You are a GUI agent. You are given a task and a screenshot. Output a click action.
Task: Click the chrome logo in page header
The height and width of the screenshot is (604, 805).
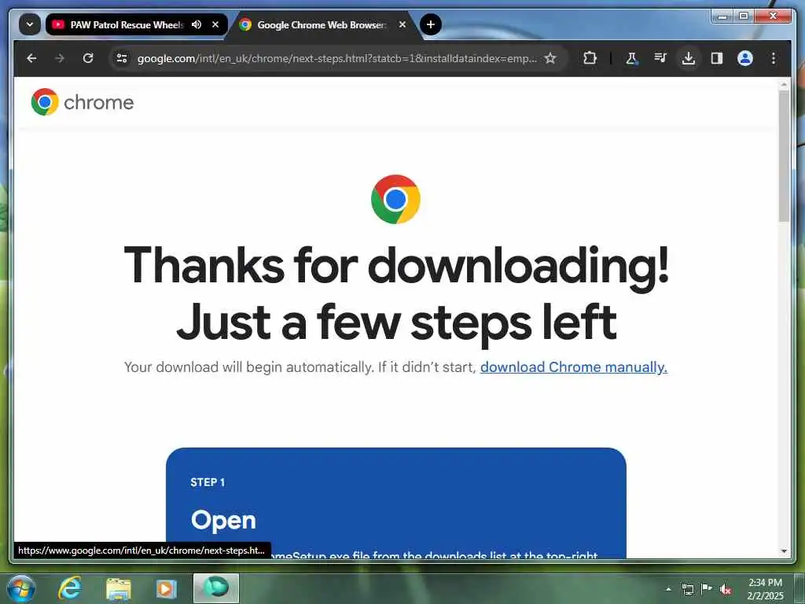click(x=82, y=101)
